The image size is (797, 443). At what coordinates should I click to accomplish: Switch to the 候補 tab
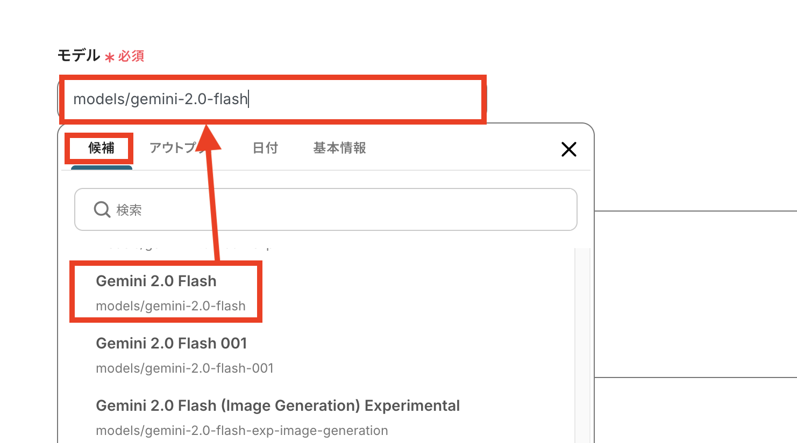click(101, 148)
